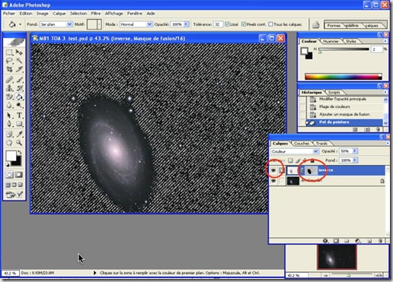
Task: Toggle lock transparent pixels in Calques panel
Action: [290, 160]
